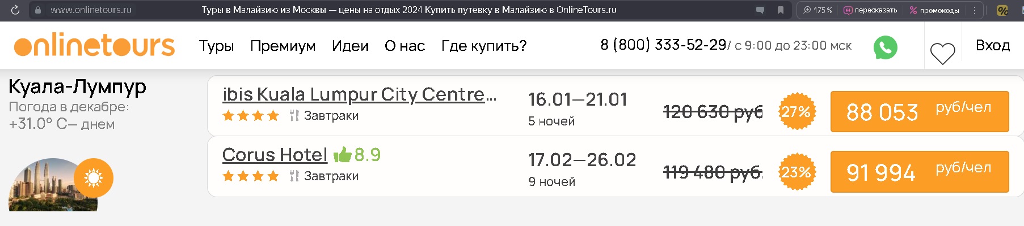Open промокоды button in address bar
Image resolution: width=1024 pixels, height=226 pixels.
[934, 10]
